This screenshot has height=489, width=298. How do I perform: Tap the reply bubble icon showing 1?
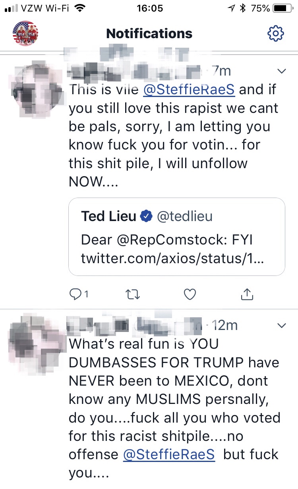pos(79,294)
